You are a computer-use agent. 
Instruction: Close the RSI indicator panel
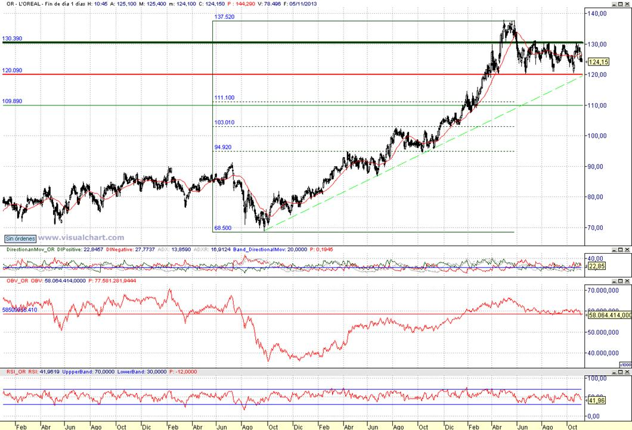tap(627, 372)
